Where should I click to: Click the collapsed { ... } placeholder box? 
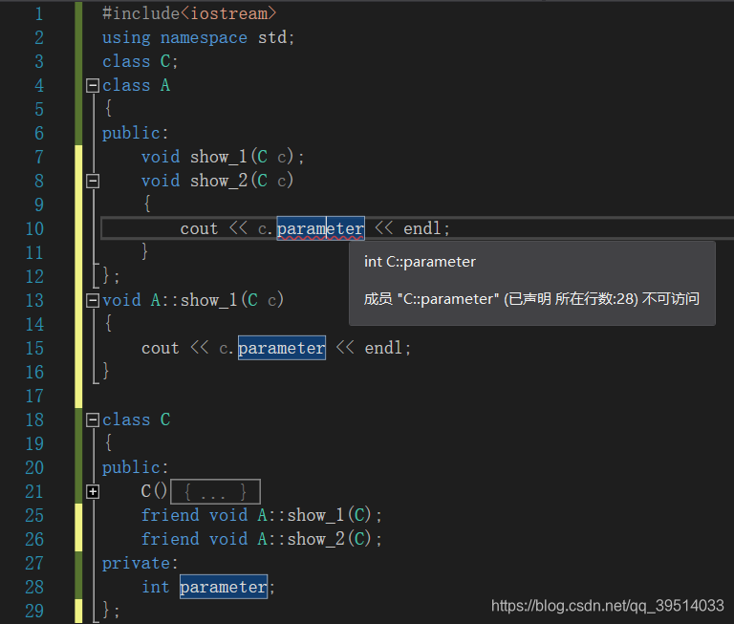click(215, 491)
